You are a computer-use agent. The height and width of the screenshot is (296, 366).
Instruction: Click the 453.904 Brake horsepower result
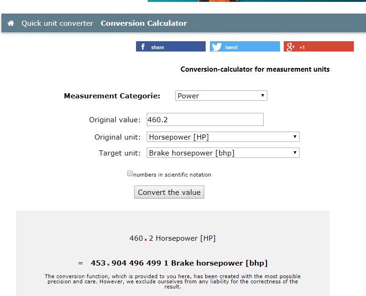tap(179, 263)
